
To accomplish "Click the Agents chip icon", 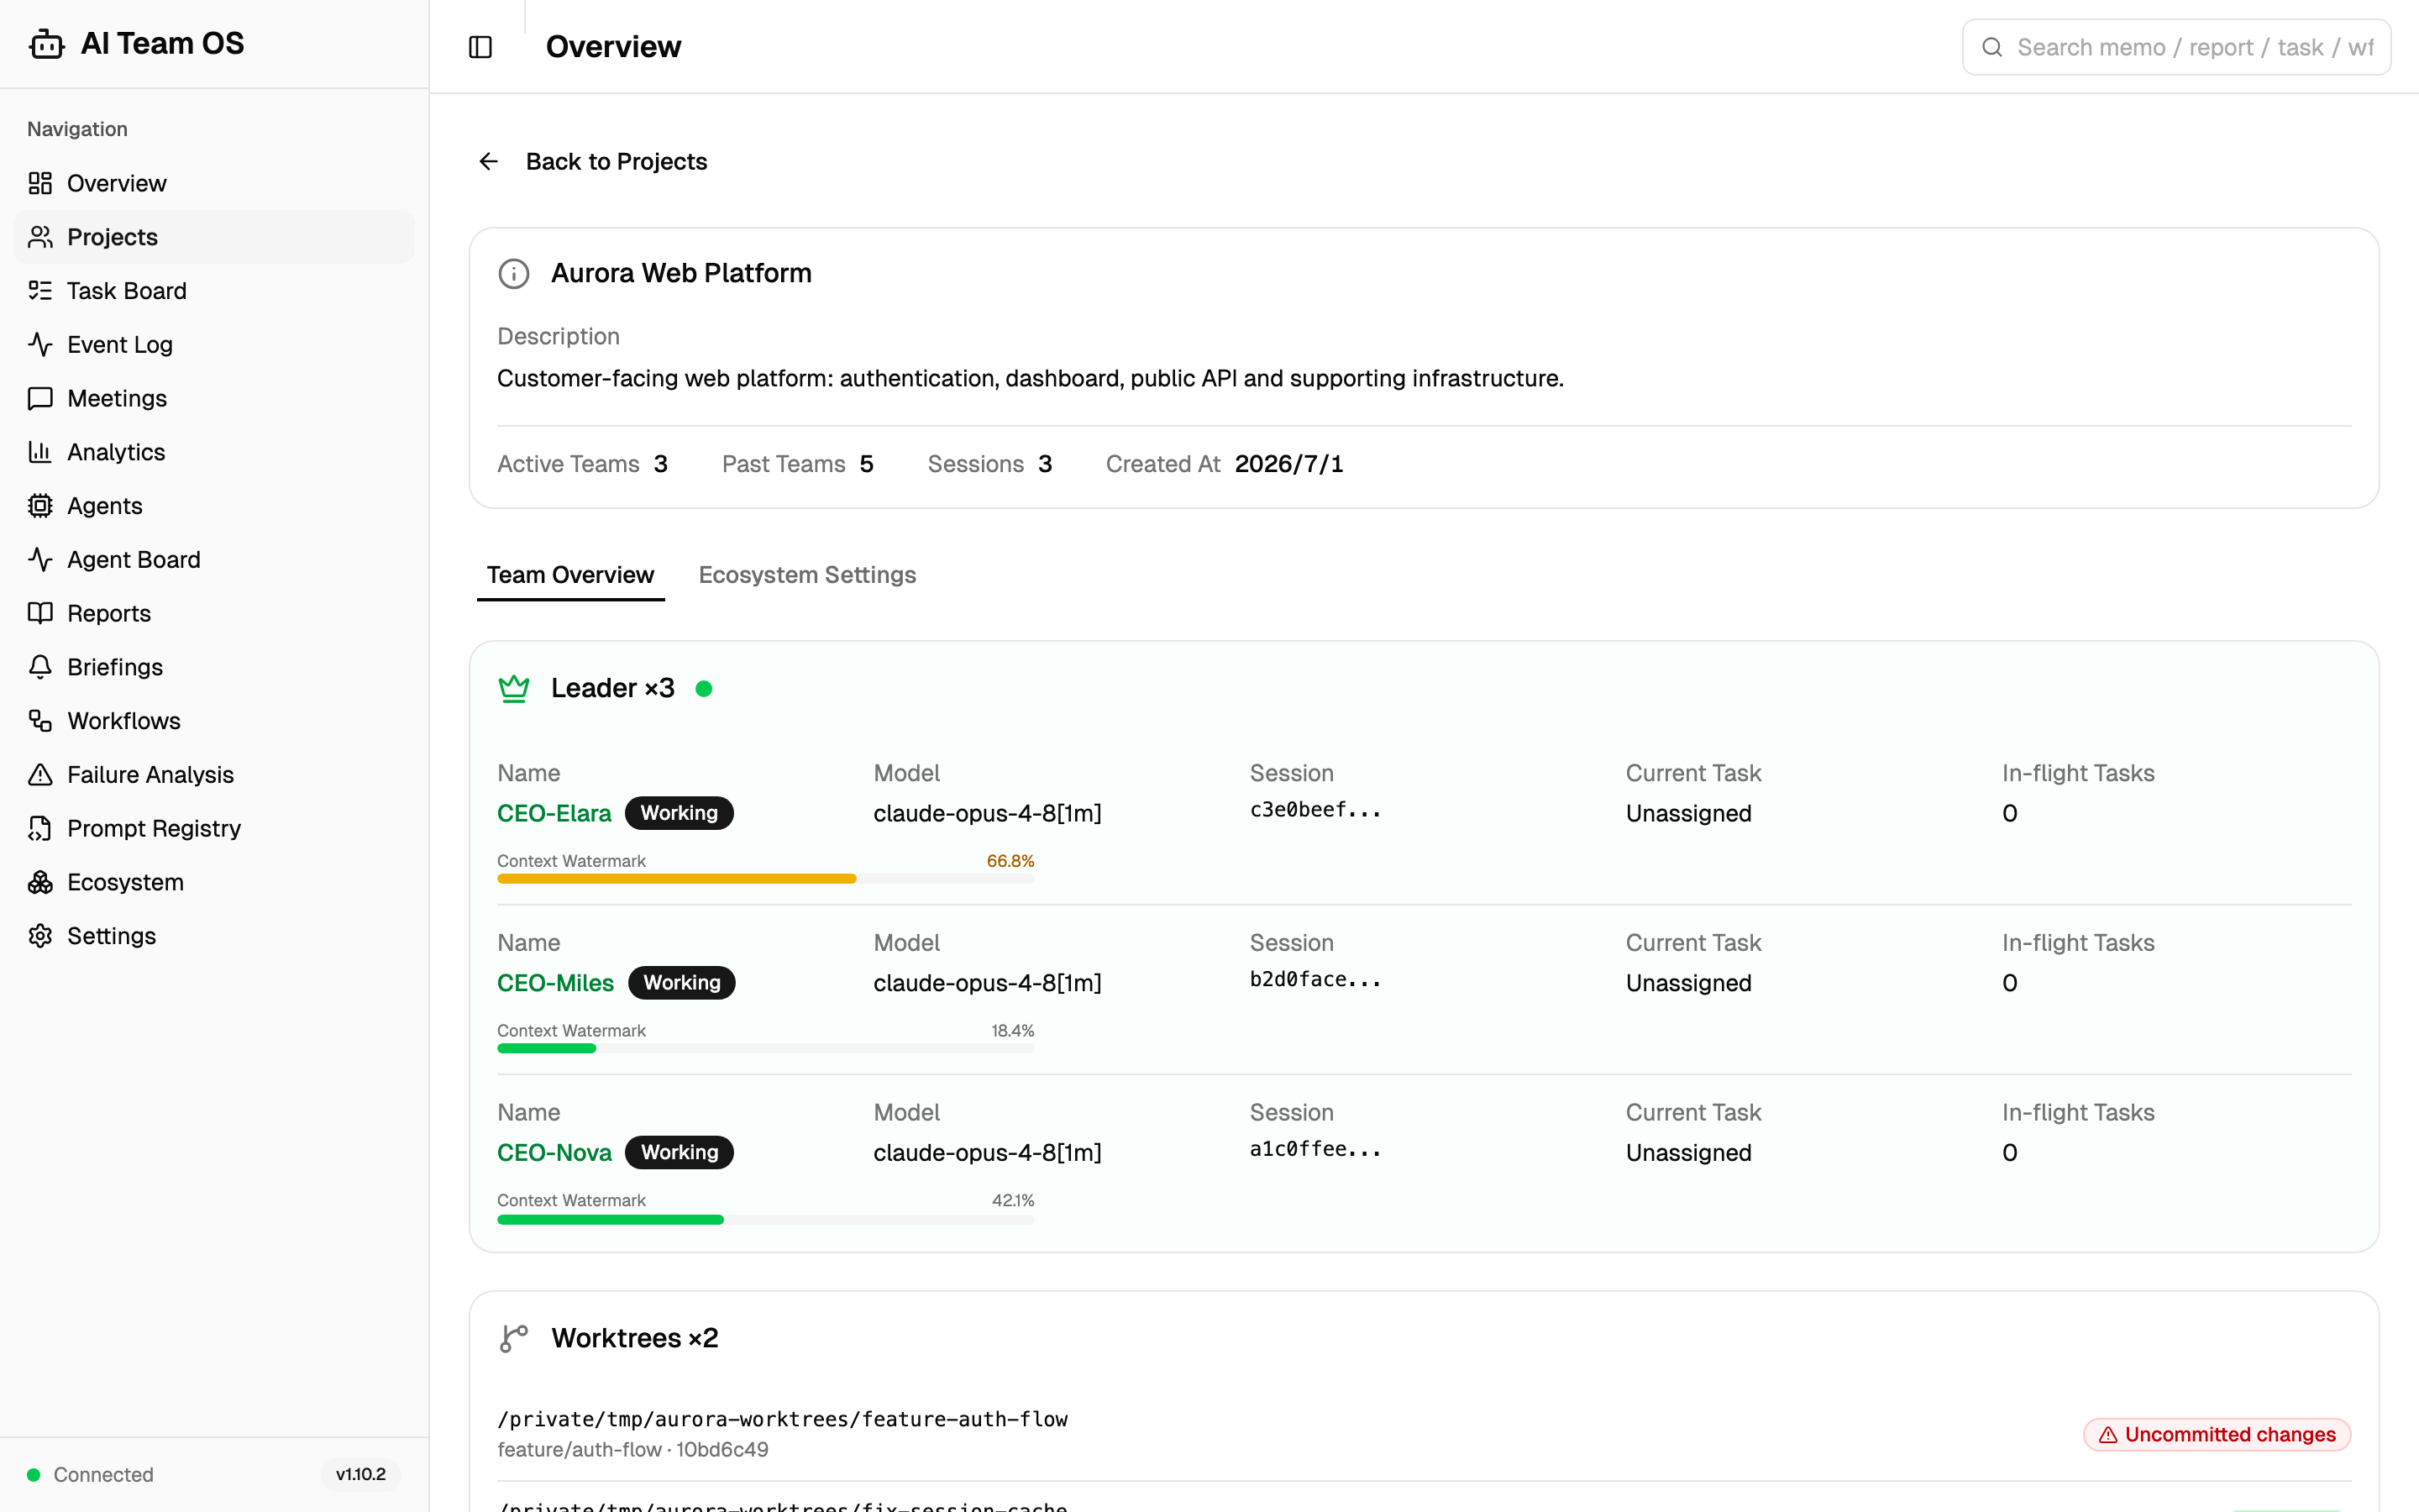I will [x=40, y=506].
